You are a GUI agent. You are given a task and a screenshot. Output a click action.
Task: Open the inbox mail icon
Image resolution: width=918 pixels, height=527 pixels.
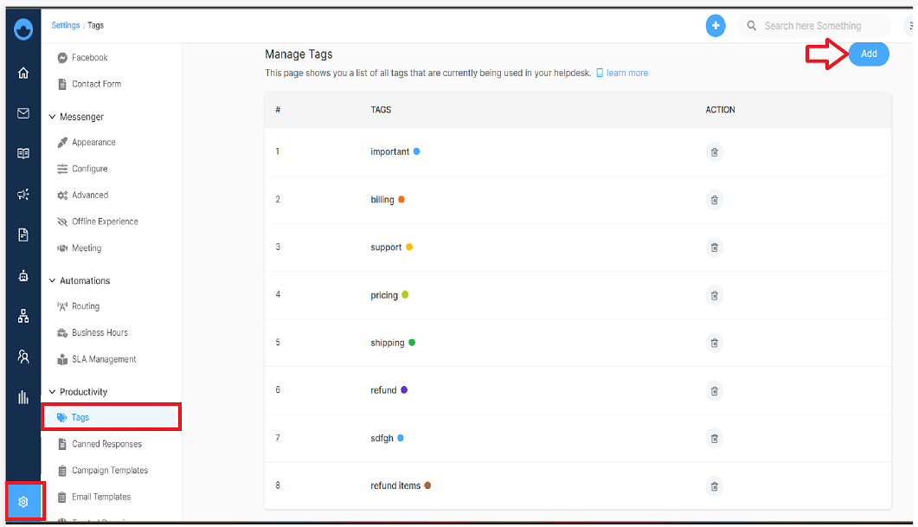tap(22, 113)
